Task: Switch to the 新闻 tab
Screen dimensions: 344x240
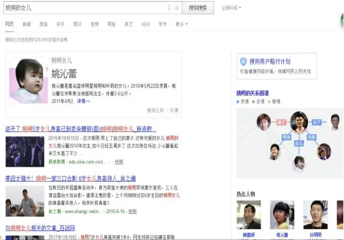Action: tap(26, 24)
